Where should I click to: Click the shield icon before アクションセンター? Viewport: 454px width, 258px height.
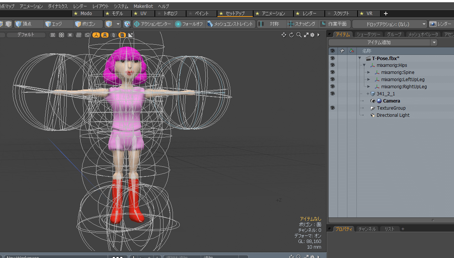tap(127, 24)
